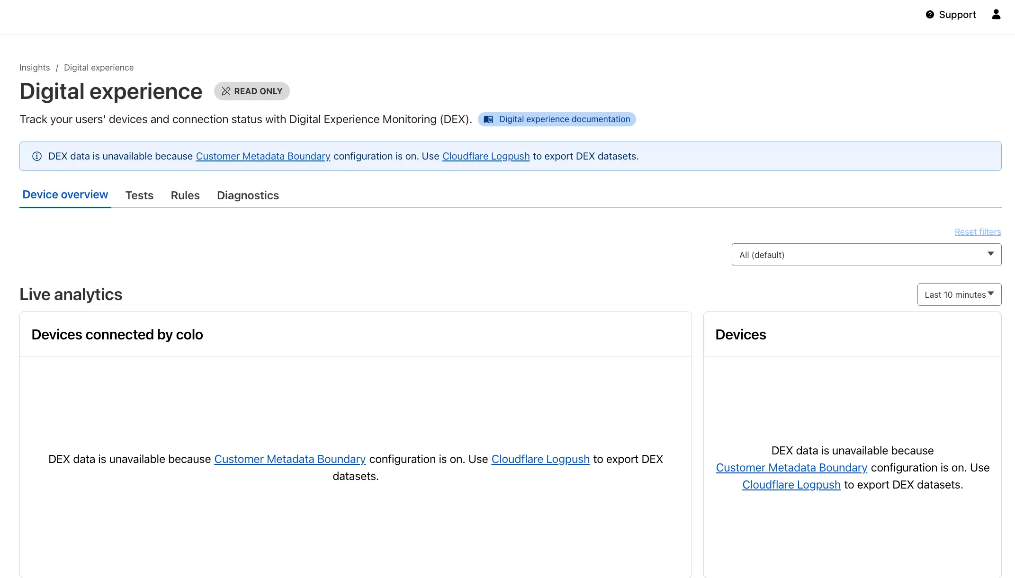Viewport: 1015px width, 578px height.
Task: Click the info icon in the DEX banner
Action: pyautogui.click(x=37, y=156)
